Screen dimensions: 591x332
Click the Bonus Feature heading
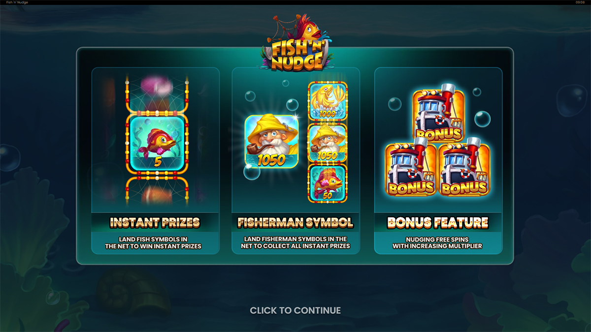click(438, 222)
